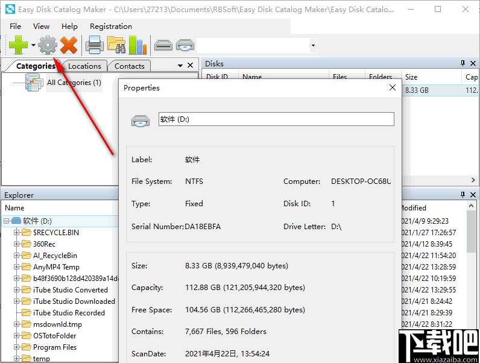
Task: Open the Registration menu
Action: click(x=111, y=27)
